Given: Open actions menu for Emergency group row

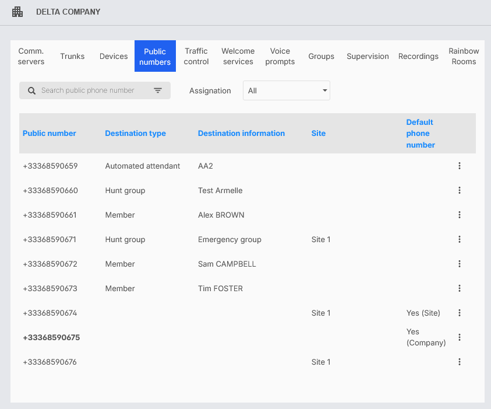Looking at the screenshot, I should coord(460,240).
